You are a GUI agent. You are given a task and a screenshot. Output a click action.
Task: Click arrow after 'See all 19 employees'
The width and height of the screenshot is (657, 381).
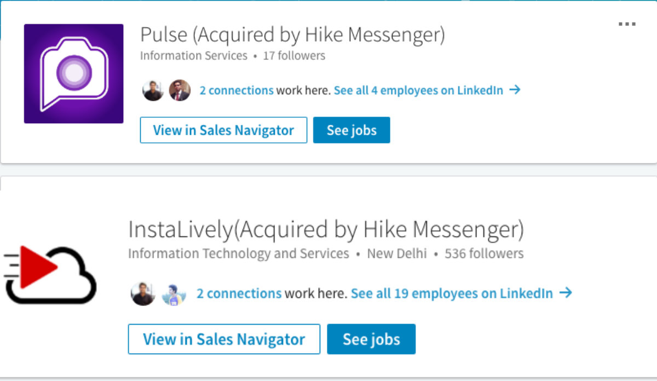pos(566,293)
